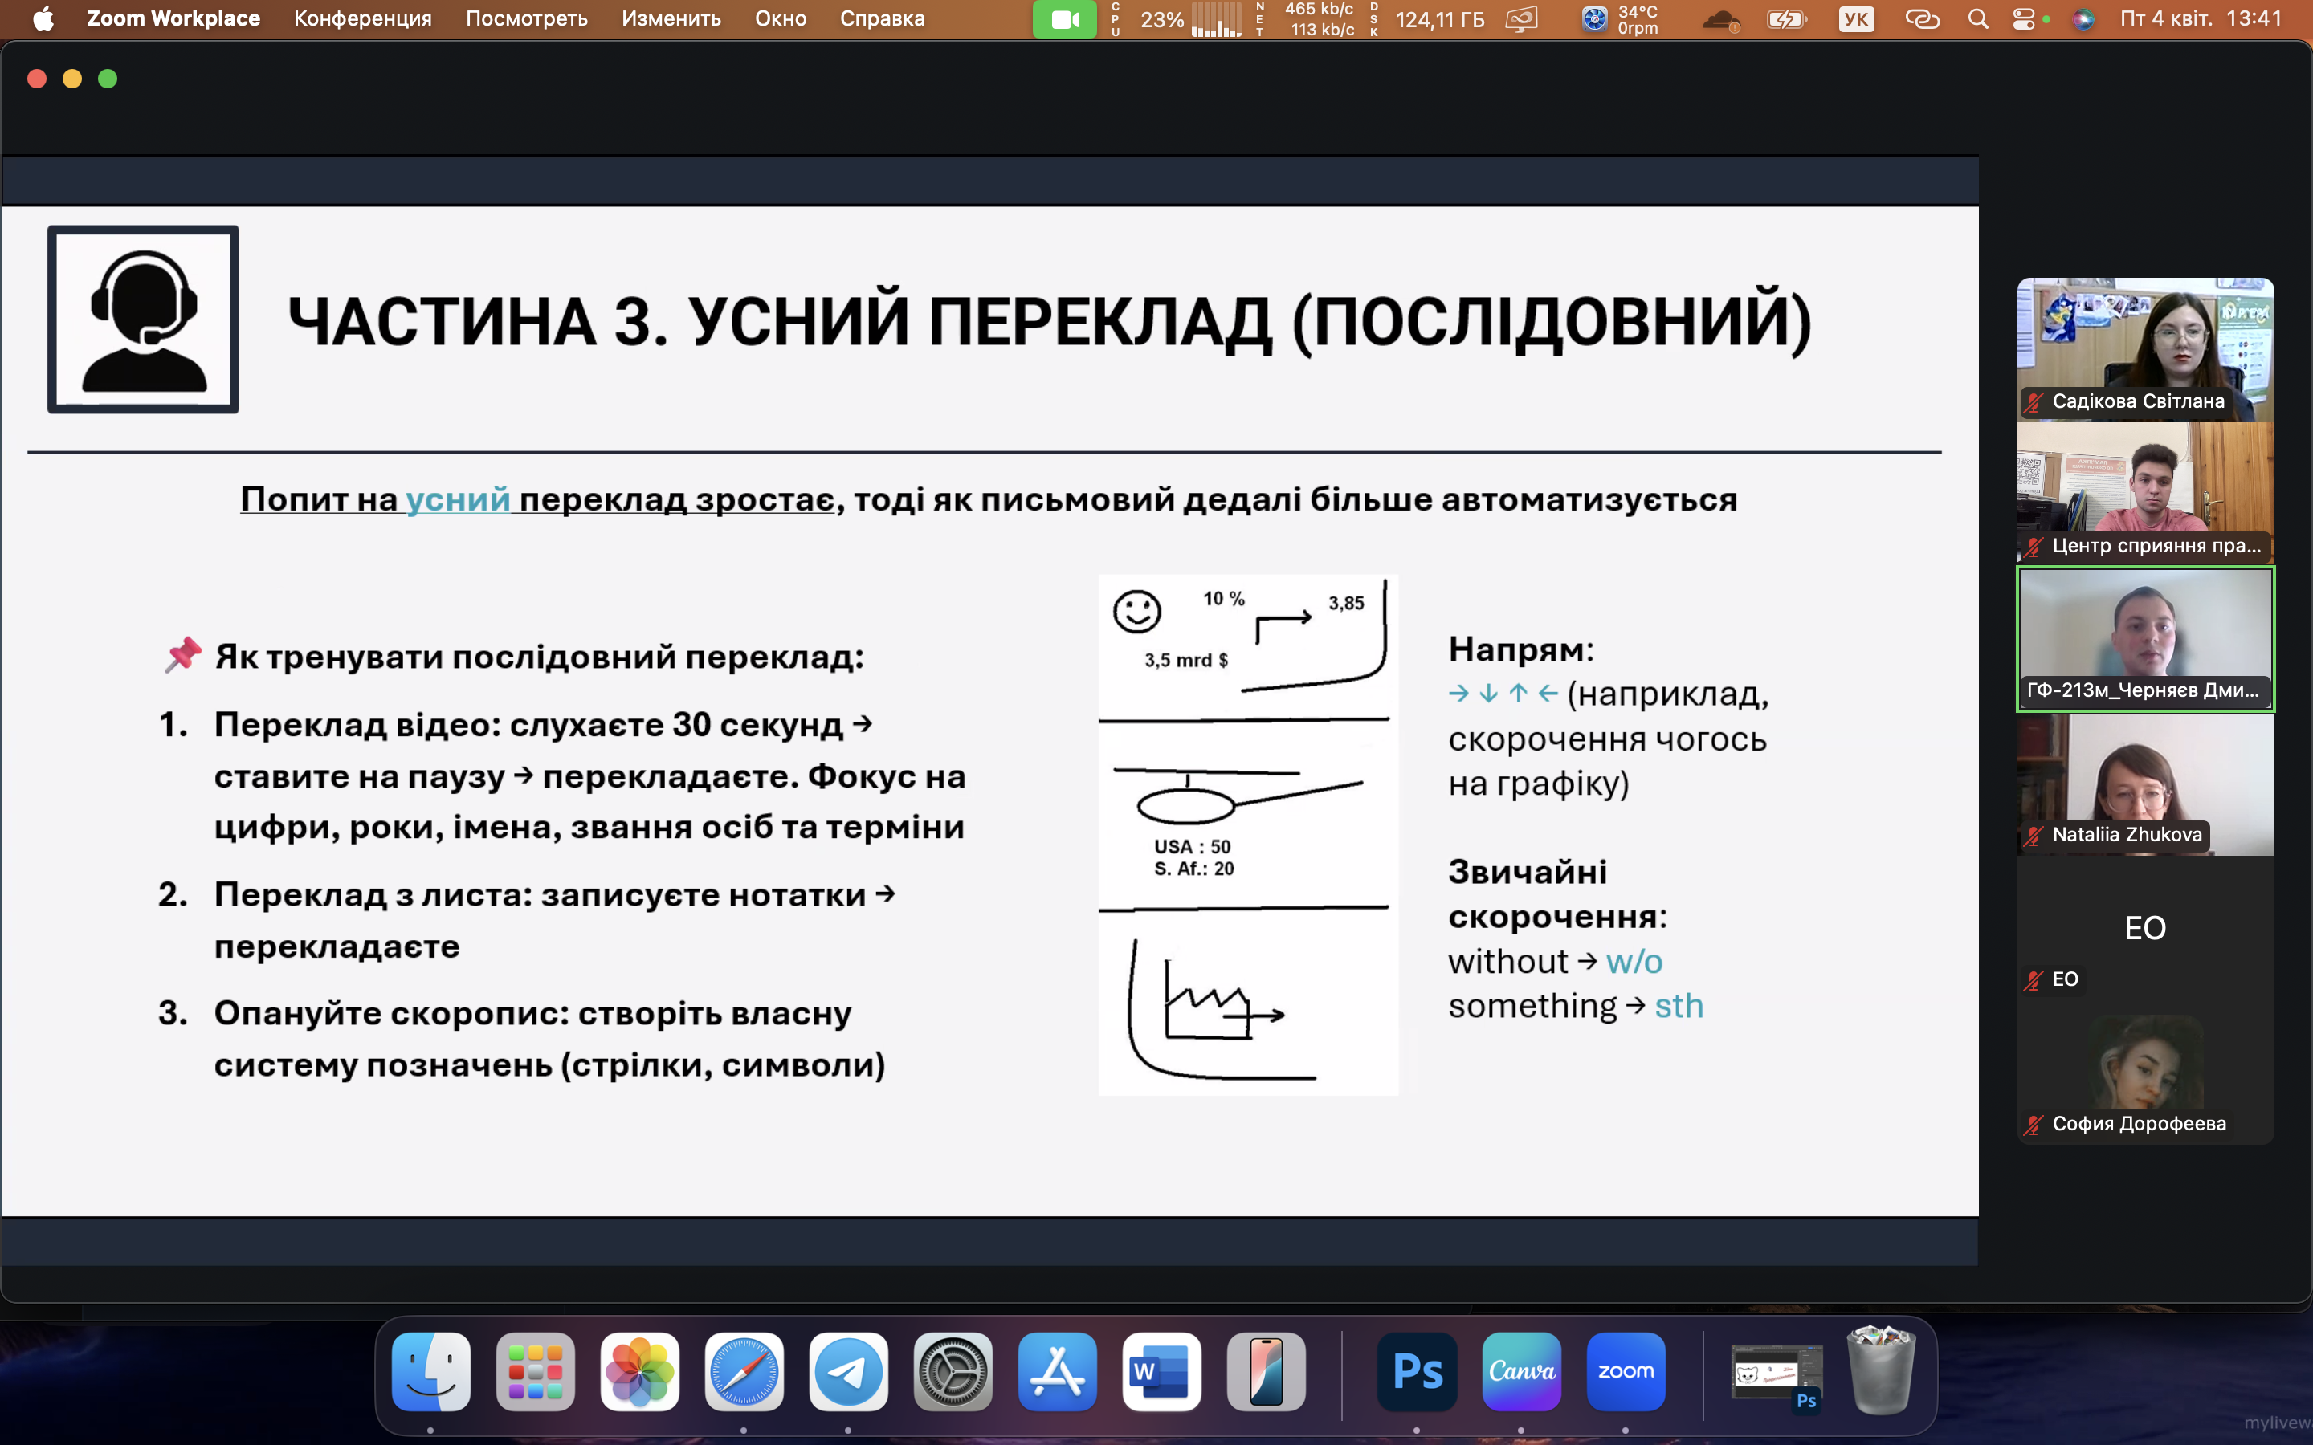Expand the Изменить menu
Screen dimensions: 2313x1445
click(x=671, y=19)
